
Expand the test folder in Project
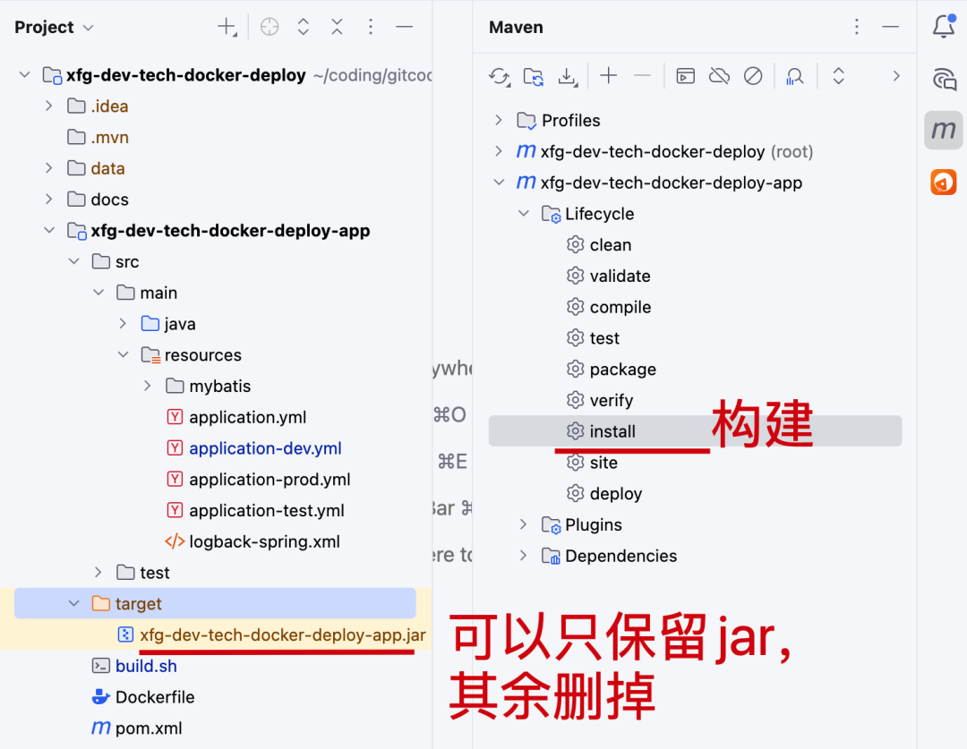coord(98,572)
